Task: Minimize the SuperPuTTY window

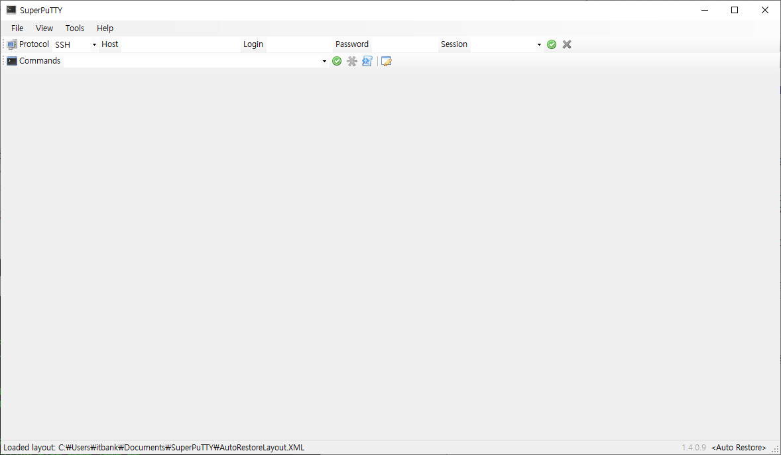Action: (704, 10)
